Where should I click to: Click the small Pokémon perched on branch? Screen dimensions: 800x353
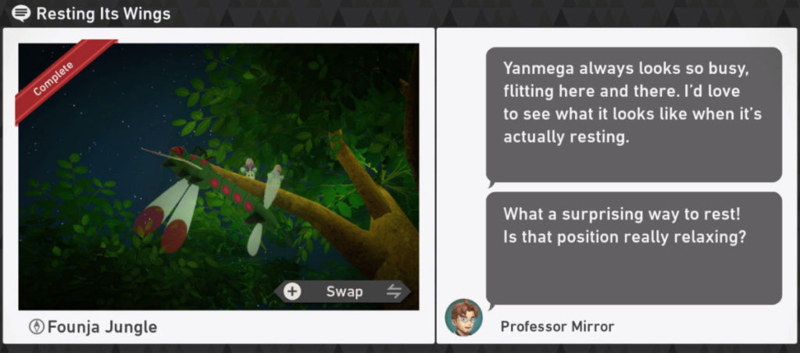249,169
